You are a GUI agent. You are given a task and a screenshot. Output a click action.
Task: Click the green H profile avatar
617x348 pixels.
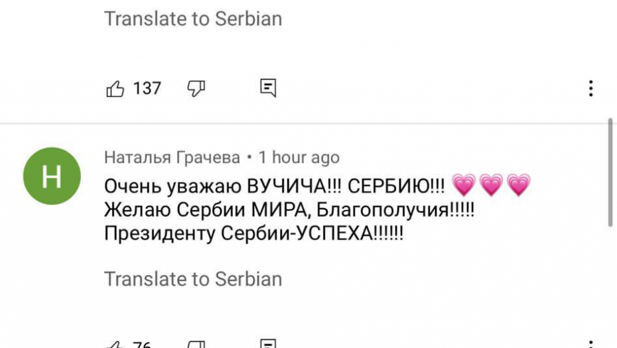tap(52, 176)
